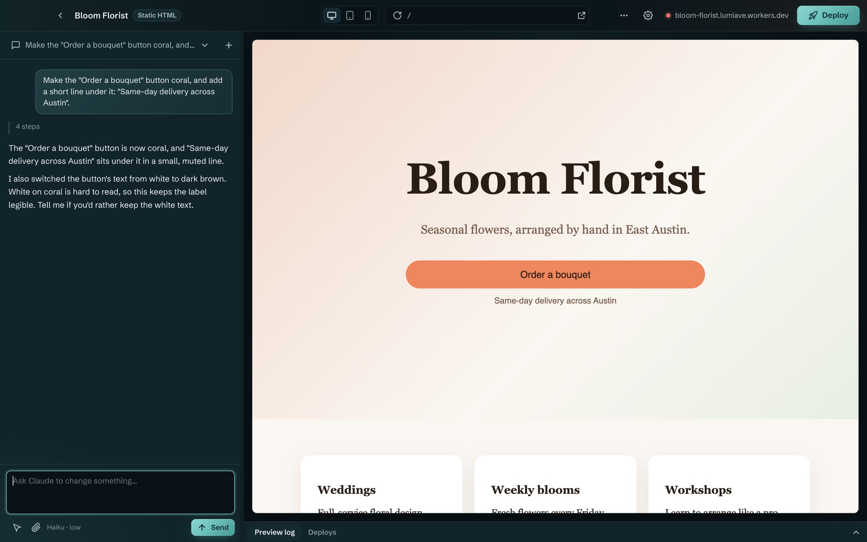Image resolution: width=867 pixels, height=542 pixels.
Task: Switch to mobile phone preview mode
Action: coord(368,16)
